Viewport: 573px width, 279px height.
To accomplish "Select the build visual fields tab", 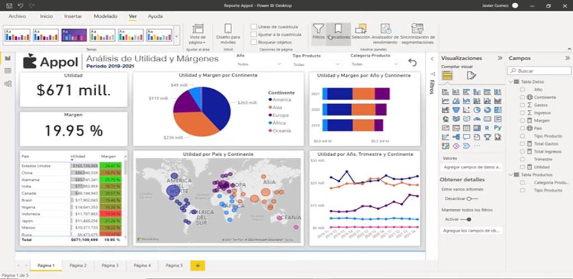I will coord(447,76).
